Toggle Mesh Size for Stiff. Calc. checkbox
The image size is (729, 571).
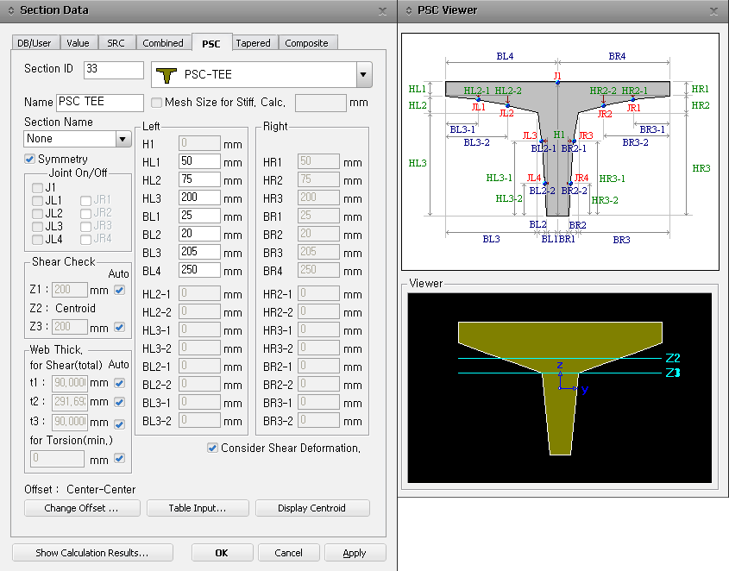[x=157, y=103]
